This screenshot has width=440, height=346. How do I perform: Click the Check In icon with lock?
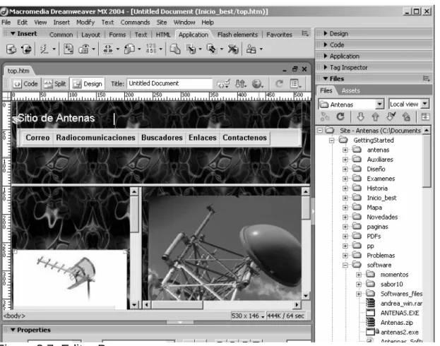coord(406,117)
